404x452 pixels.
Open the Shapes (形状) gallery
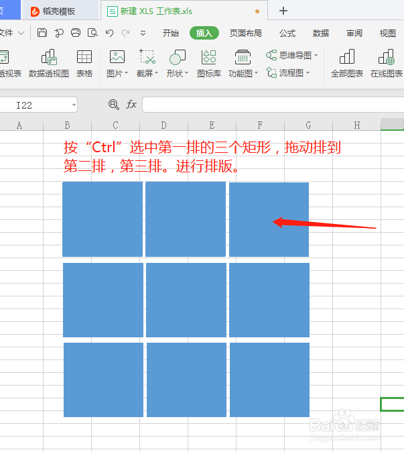(177, 64)
